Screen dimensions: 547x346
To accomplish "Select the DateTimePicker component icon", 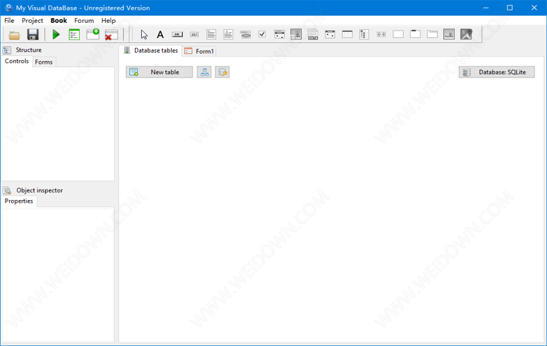I will coord(279,34).
